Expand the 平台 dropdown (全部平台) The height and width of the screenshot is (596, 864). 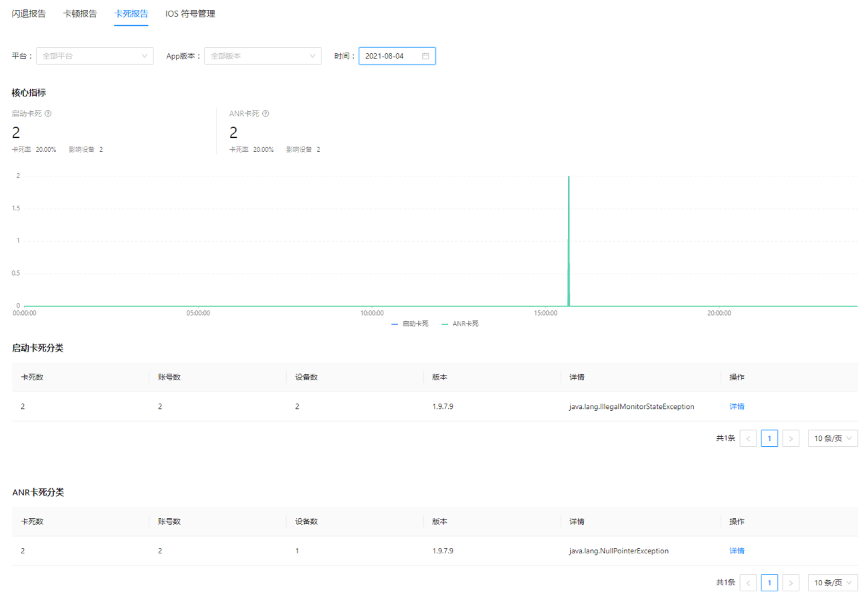coord(95,56)
